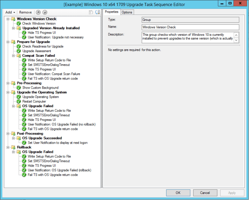Collapse the Rollback group node
The width and height of the screenshot is (249, 200).
(8, 147)
